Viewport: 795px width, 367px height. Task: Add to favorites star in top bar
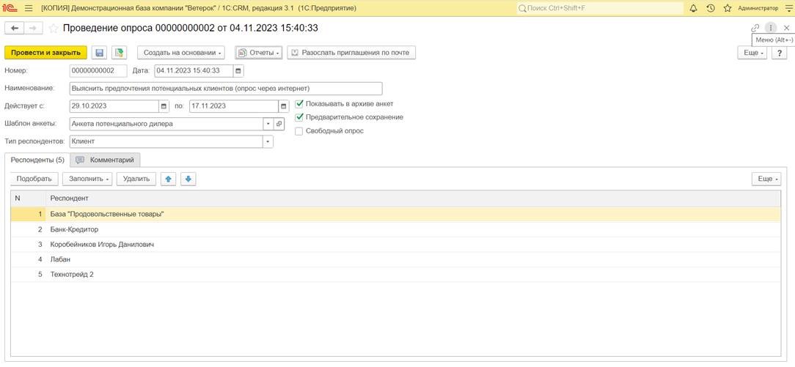pos(728,8)
